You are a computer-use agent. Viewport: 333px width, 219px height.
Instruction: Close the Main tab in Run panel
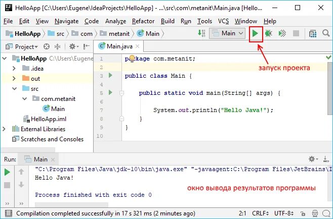click(x=53, y=159)
